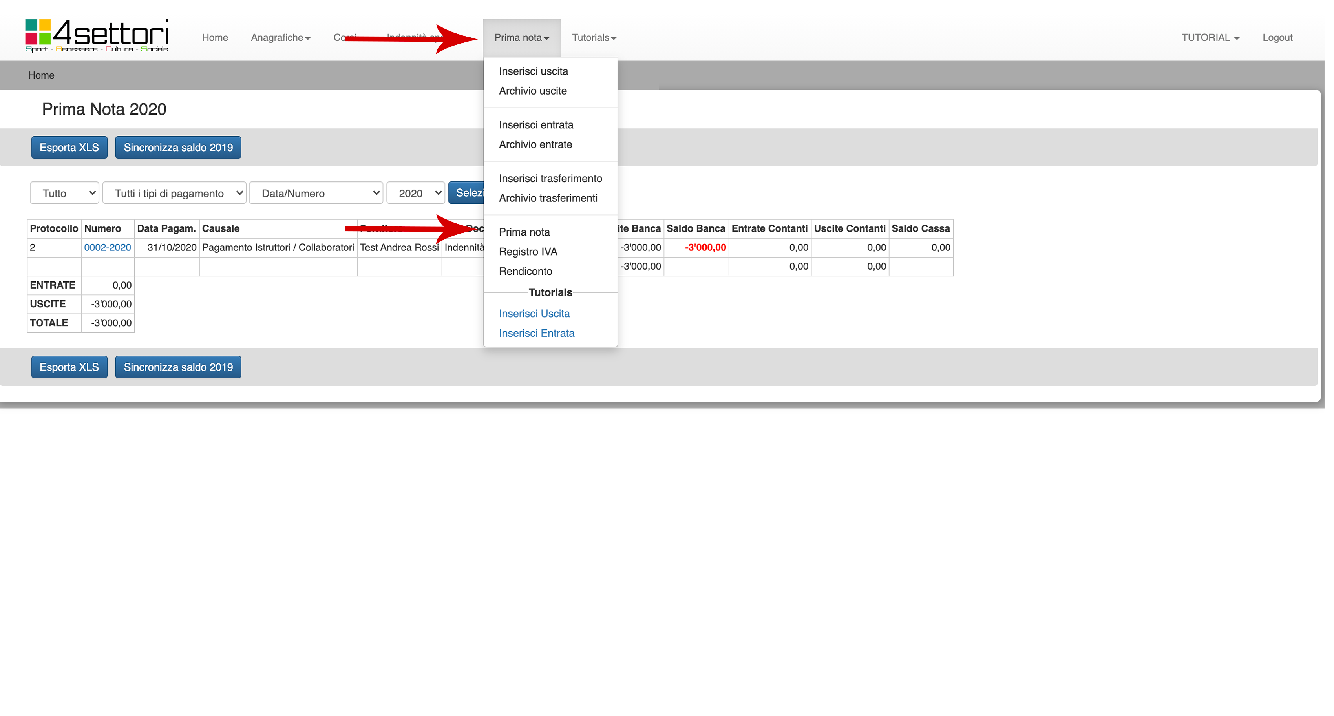Expand the Tutorials navigation menu
The image size is (1334, 716).
[x=594, y=38]
